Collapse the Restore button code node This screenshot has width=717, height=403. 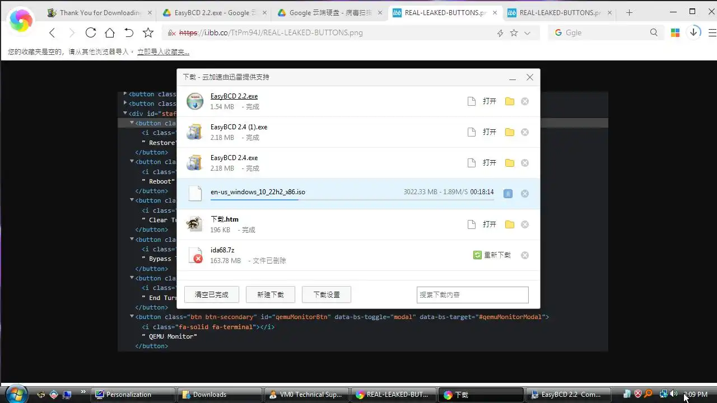(132, 123)
